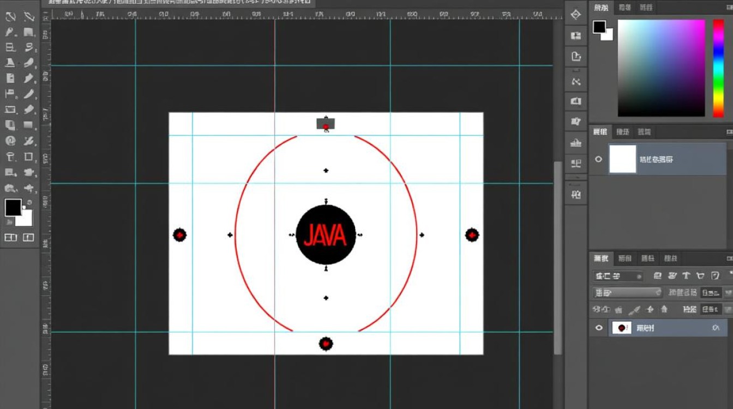Open the layer filter type dropdown
The height and width of the screenshot is (409, 733).
[x=618, y=276]
